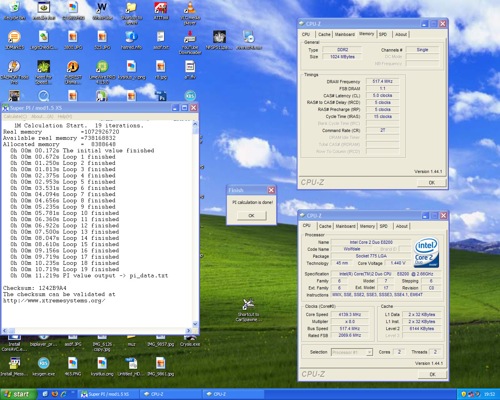500x400 pixels.
Task: Click taskbar clock showing 19:52
Action: pyautogui.click(x=489, y=394)
